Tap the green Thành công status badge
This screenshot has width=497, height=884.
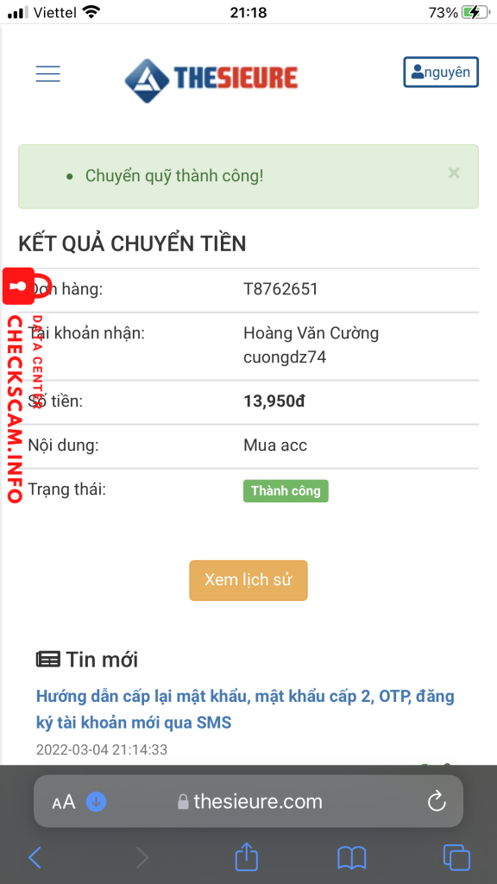pos(286,490)
